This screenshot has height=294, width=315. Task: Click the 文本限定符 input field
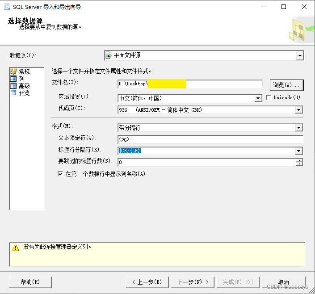210,139
